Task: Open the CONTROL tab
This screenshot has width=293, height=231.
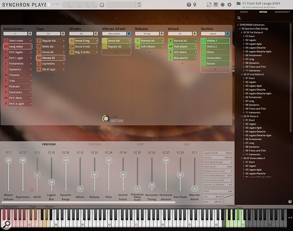Action: 95,144
